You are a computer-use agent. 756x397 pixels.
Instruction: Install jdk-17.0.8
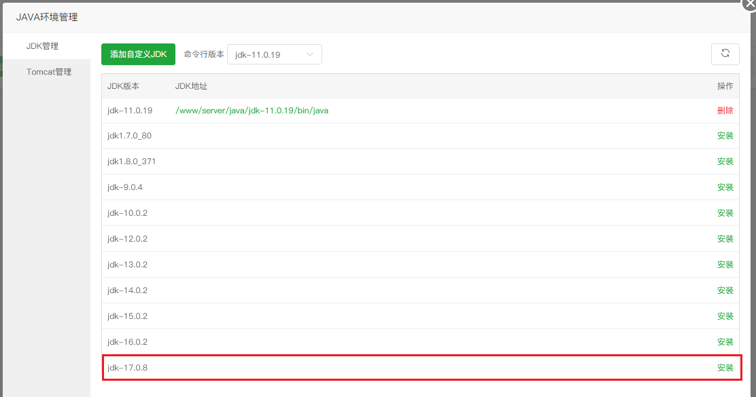click(725, 368)
